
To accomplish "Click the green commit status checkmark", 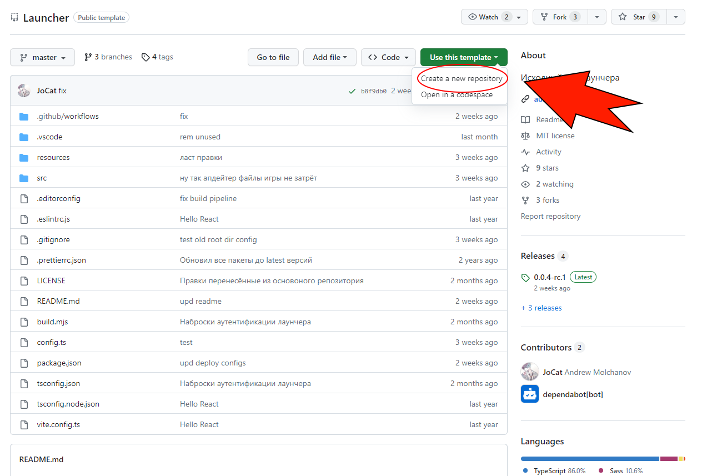I will (x=352, y=91).
